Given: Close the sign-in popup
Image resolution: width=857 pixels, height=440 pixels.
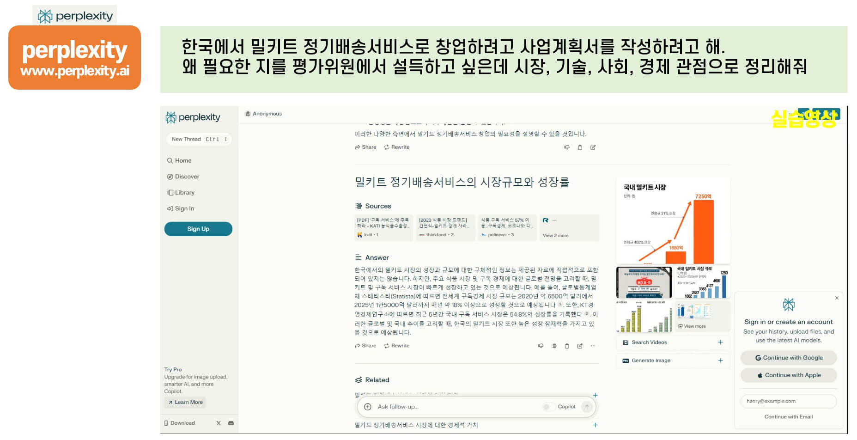Looking at the screenshot, I should tap(837, 298).
